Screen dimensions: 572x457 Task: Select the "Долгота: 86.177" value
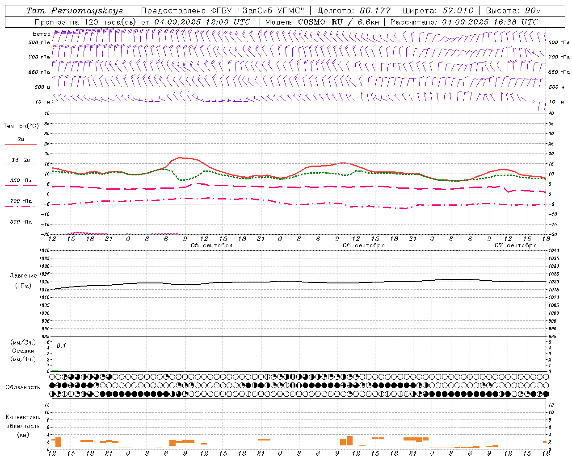coord(354,11)
